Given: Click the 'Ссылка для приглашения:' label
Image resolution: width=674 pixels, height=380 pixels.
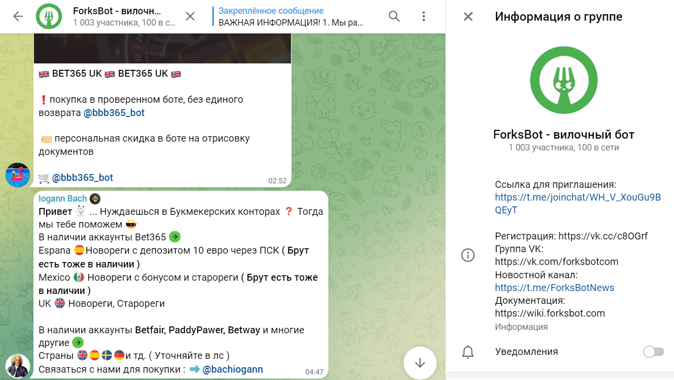Looking at the screenshot, I should click(556, 185).
